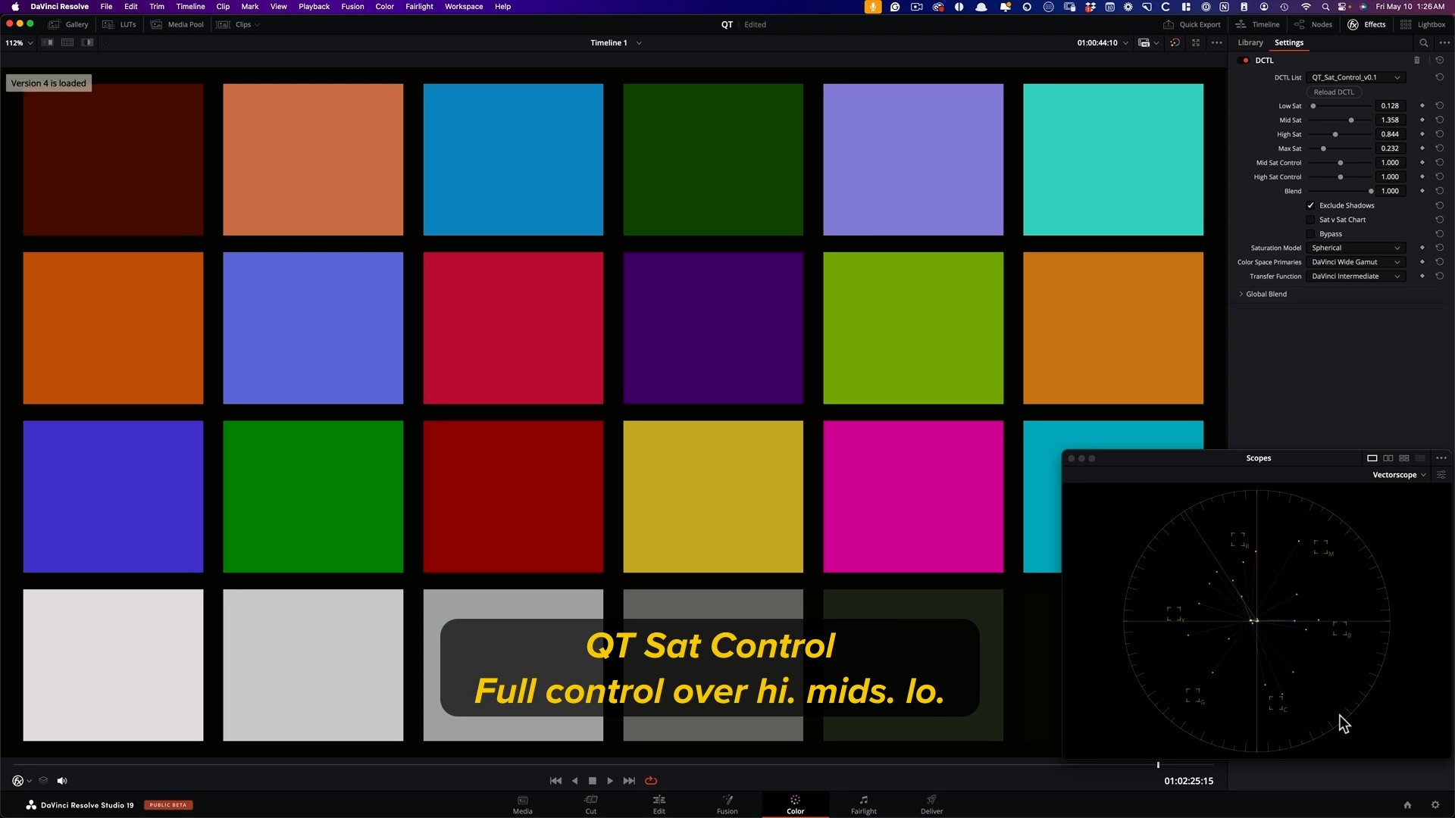Switch viewer to single view layout in Scopes

1372,458
